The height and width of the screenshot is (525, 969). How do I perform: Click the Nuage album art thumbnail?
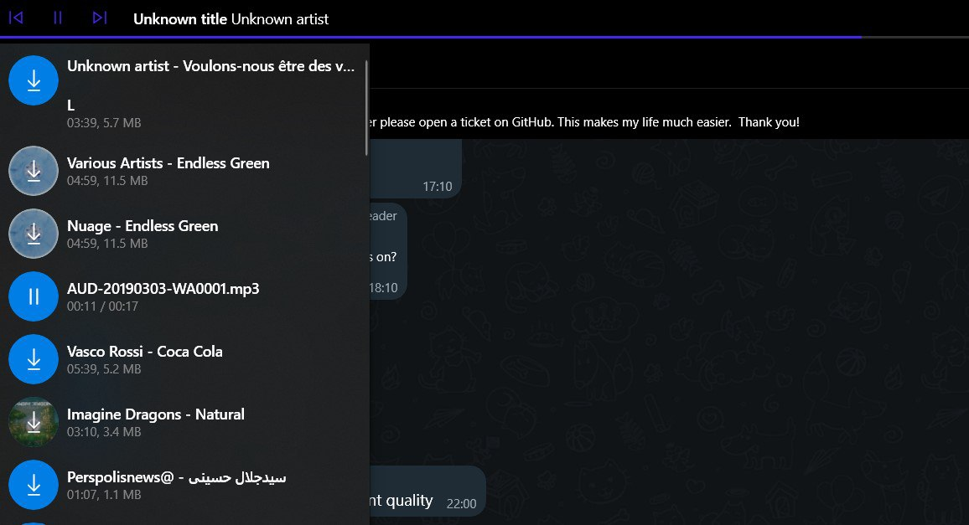tap(34, 234)
